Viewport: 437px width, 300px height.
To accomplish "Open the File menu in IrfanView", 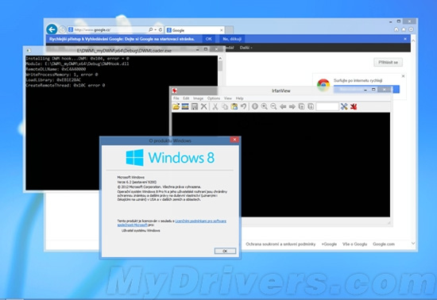I will click(176, 98).
